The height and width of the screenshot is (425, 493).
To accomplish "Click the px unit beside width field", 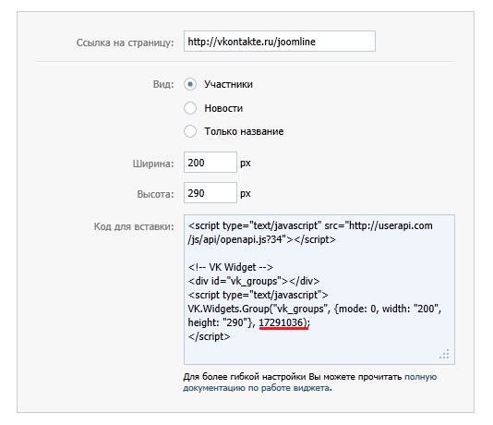I will [246, 163].
